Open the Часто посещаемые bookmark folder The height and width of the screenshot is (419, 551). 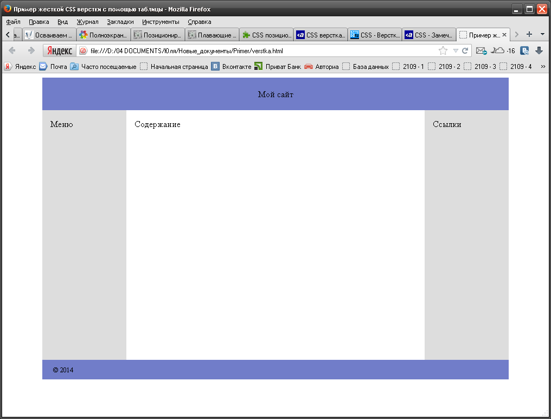(103, 67)
